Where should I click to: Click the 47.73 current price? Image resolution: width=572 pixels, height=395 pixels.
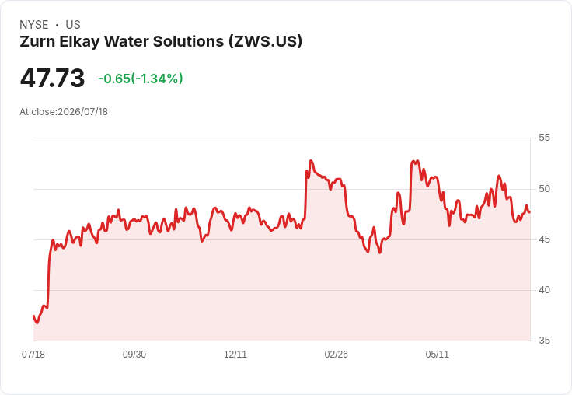(53, 78)
